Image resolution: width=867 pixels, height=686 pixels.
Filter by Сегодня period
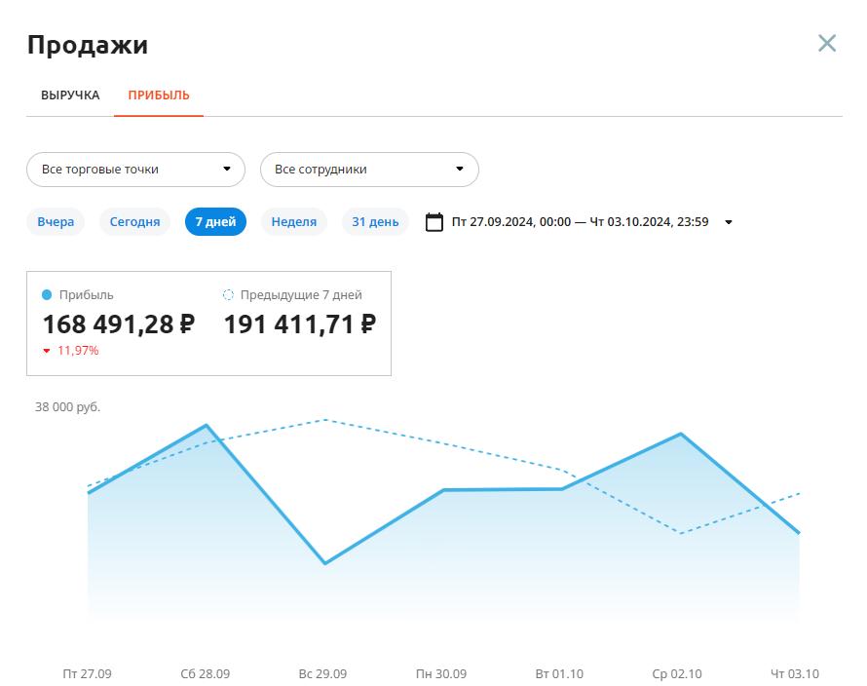click(x=134, y=222)
